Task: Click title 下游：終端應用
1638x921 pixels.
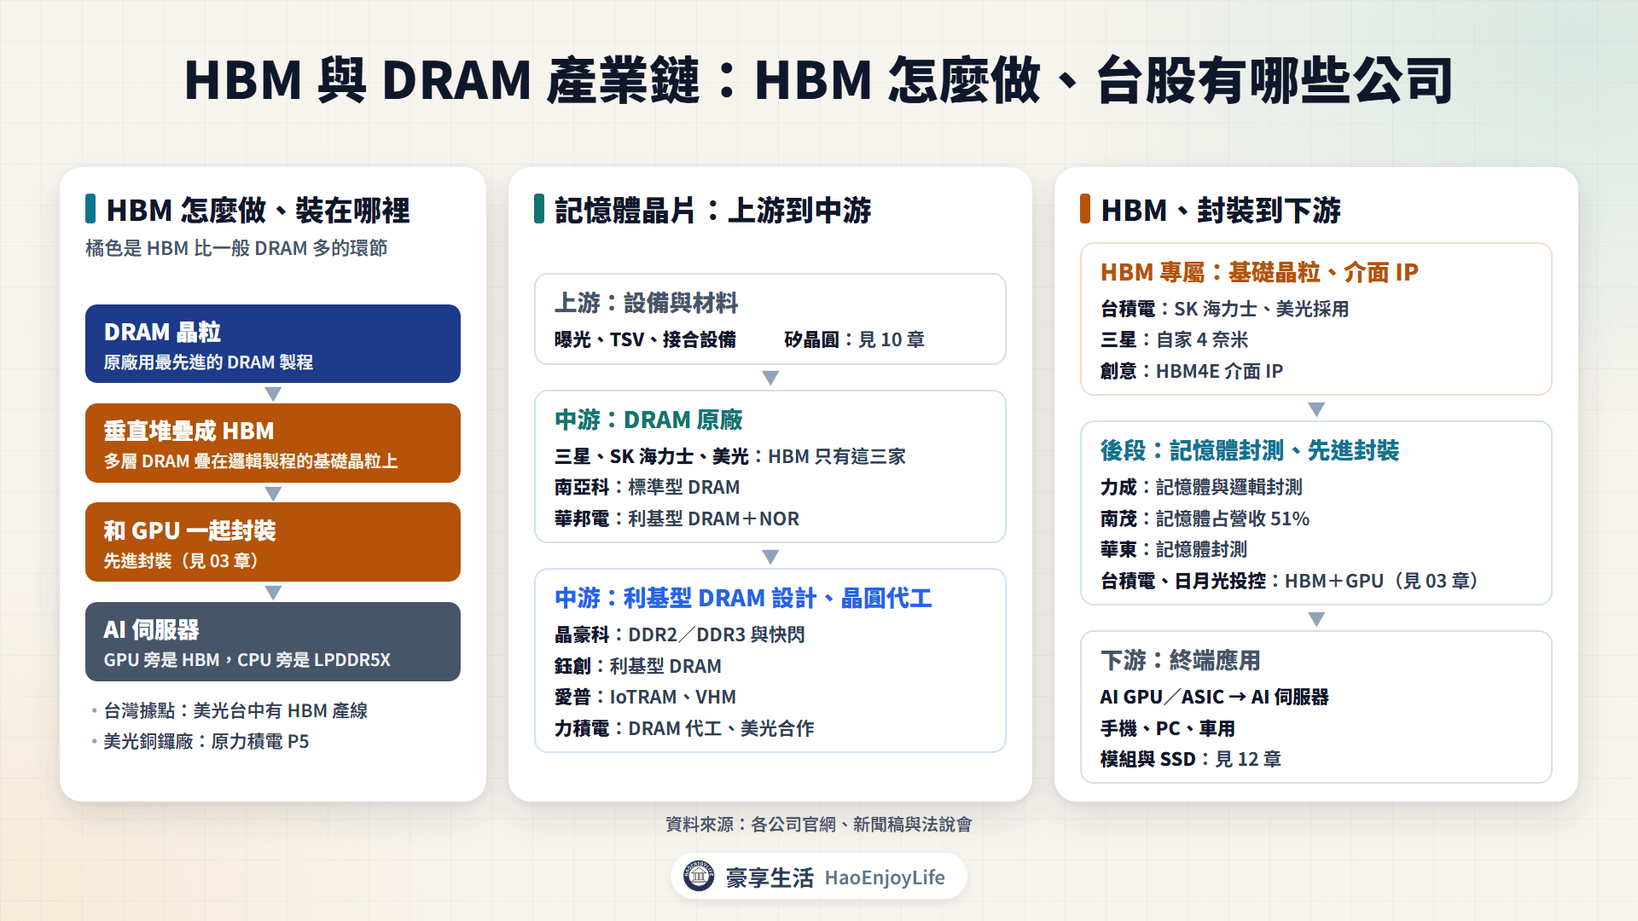Action: (1180, 660)
